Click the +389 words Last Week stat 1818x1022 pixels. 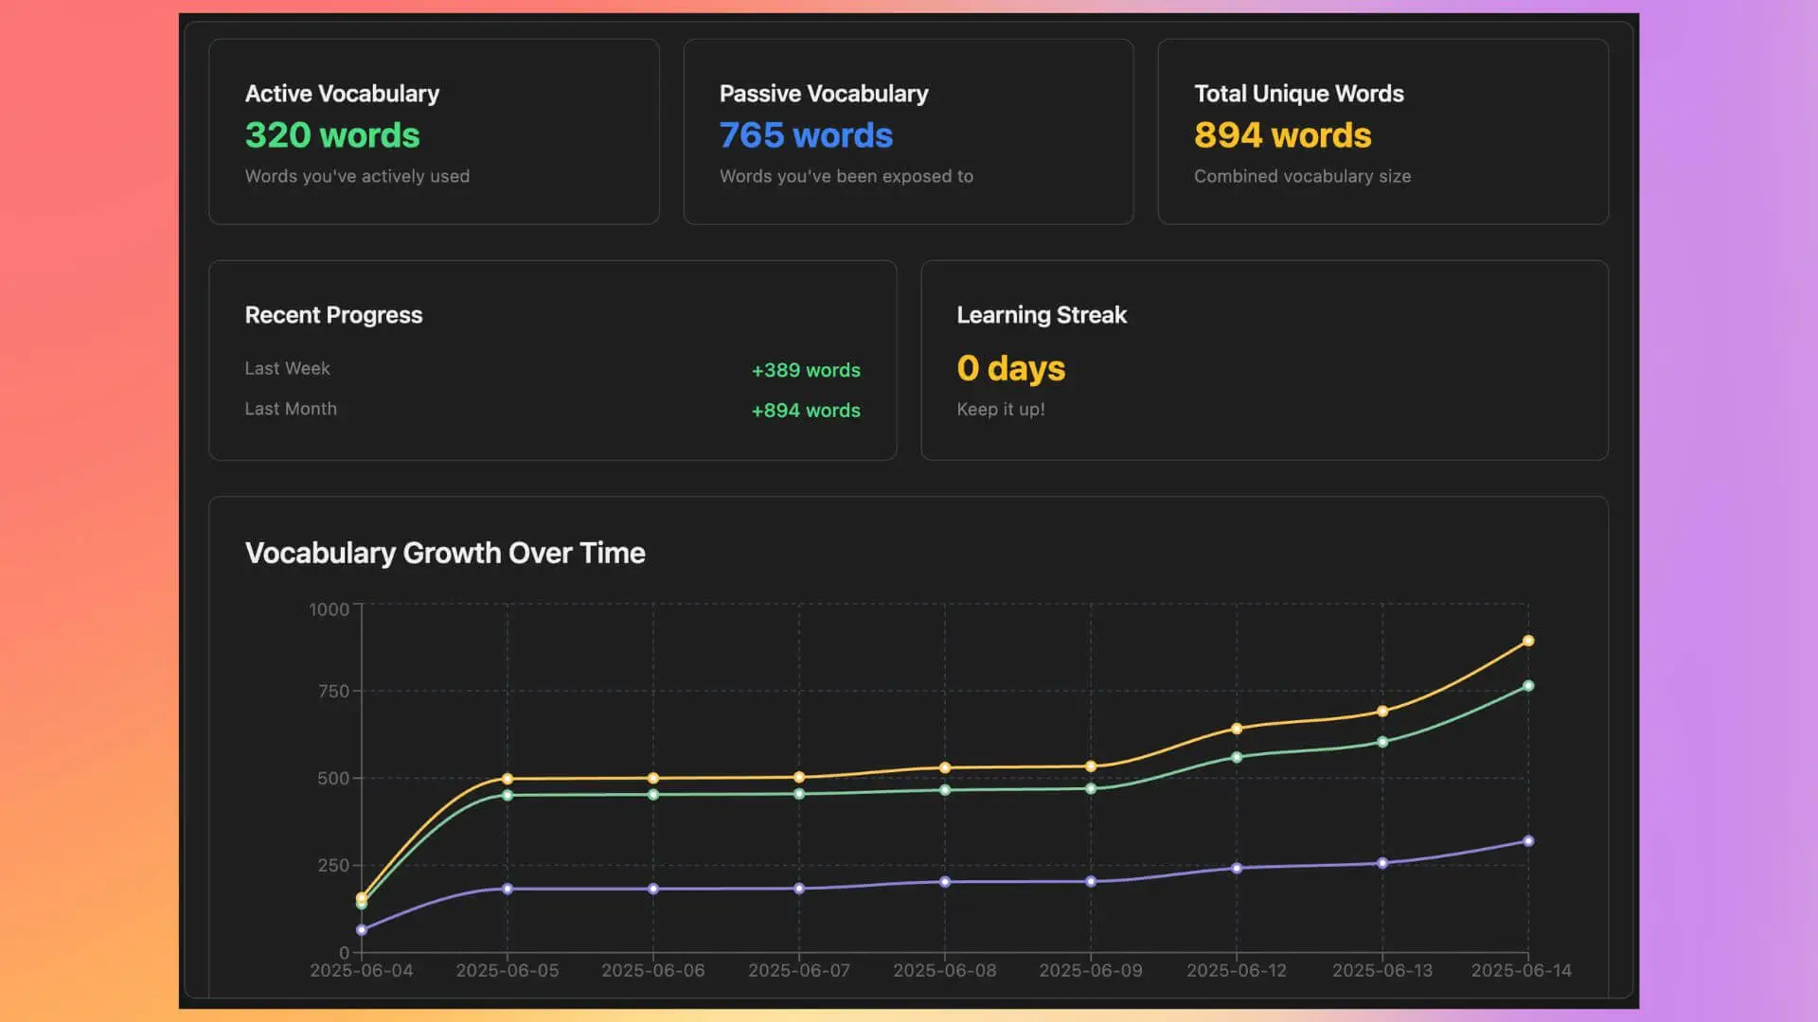[x=805, y=370]
